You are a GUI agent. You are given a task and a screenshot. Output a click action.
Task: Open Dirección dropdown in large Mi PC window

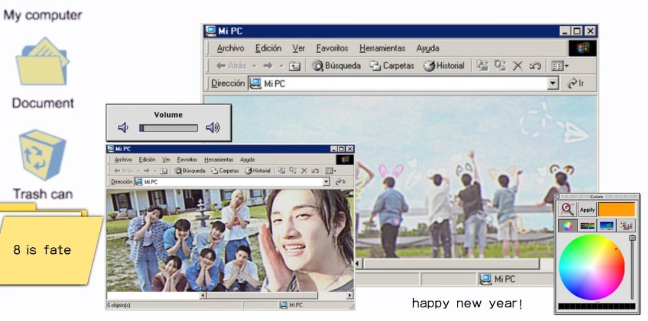click(x=553, y=83)
